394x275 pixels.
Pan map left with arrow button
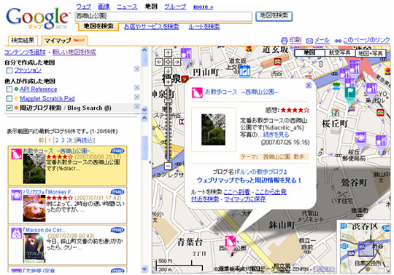(159, 62)
